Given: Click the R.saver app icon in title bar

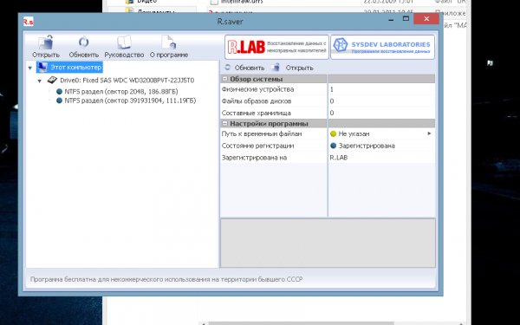Looking at the screenshot, I should point(29,22).
